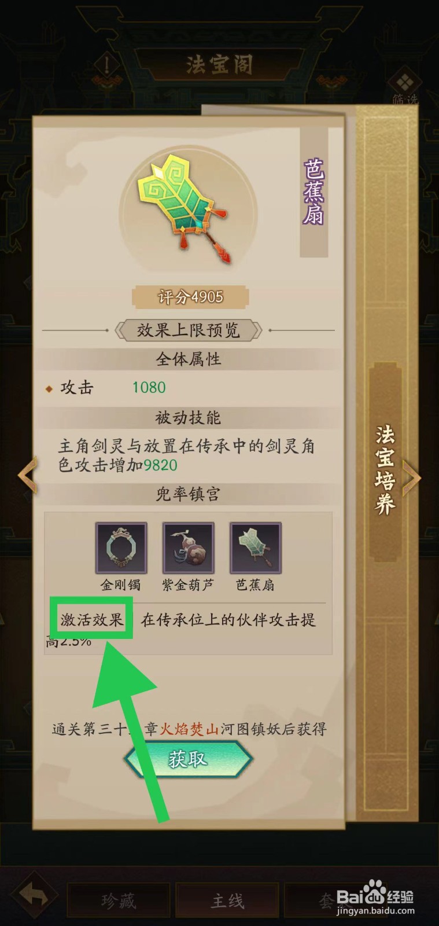The width and height of the screenshot is (439, 926).
Task: Tap the 评分4905 score badge
Action: (190, 297)
